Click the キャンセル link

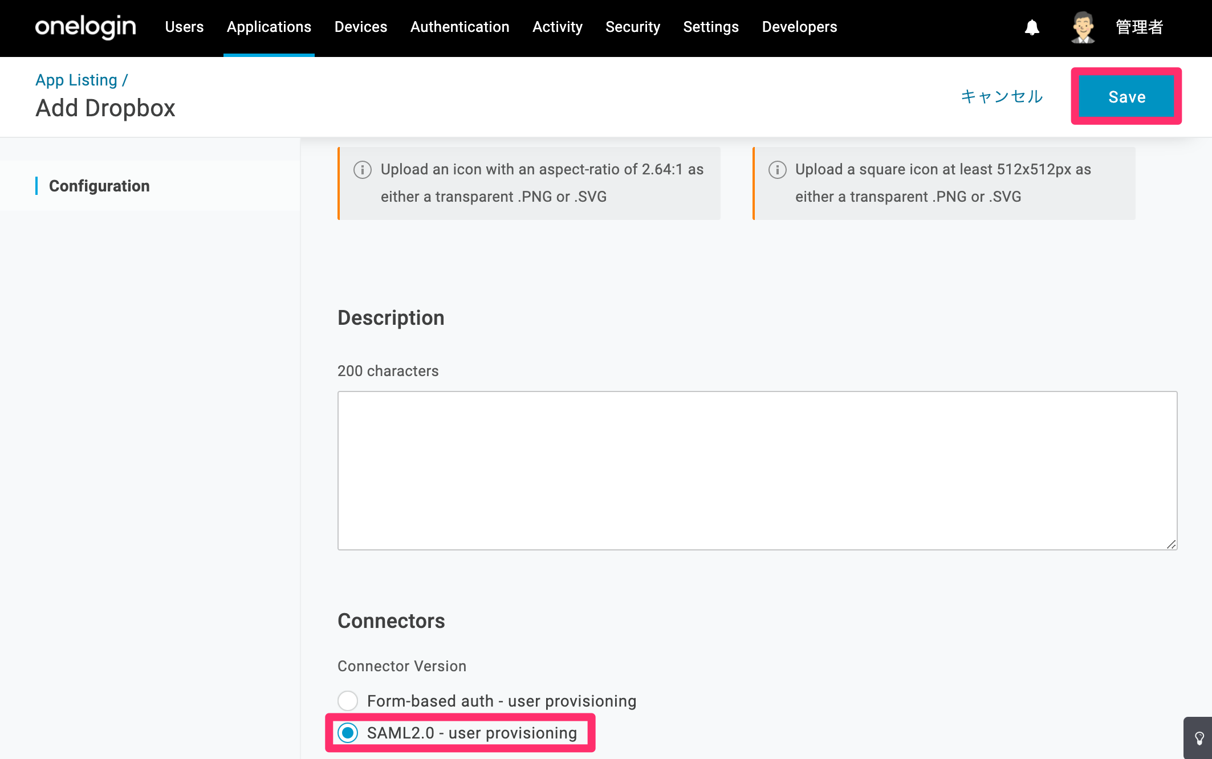[x=1002, y=96]
